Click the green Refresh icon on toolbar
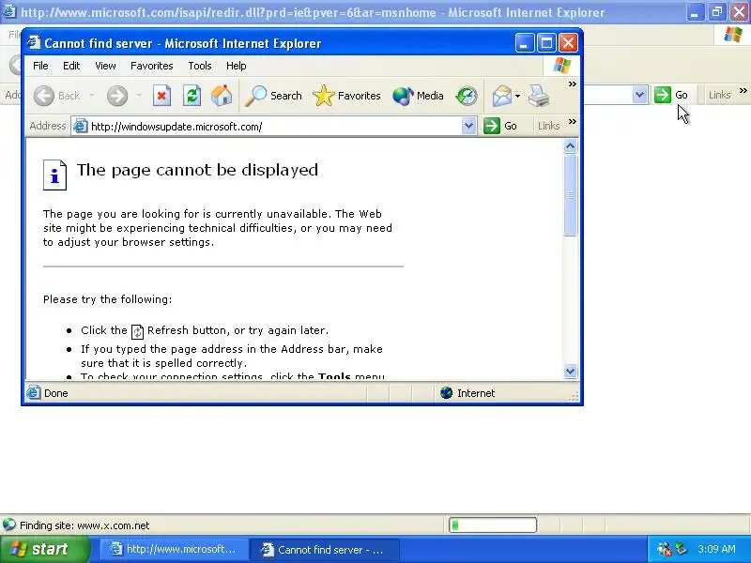 click(x=192, y=96)
